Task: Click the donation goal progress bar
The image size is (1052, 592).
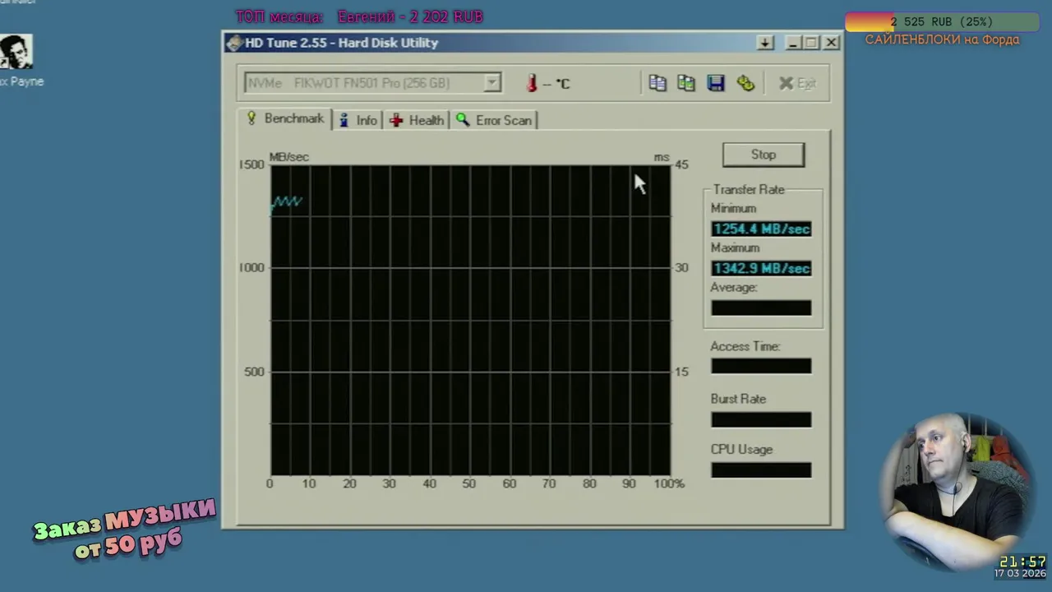Action: tap(942, 21)
